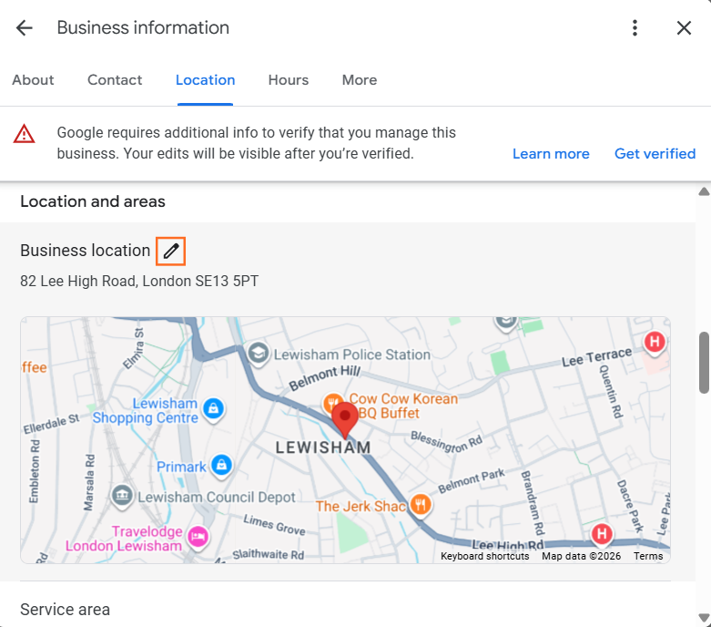
Task: Click the vertical scrollbar thumb
Action: point(704,363)
